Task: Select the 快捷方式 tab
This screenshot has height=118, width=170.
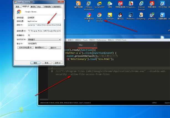Action: click(x=26, y=7)
